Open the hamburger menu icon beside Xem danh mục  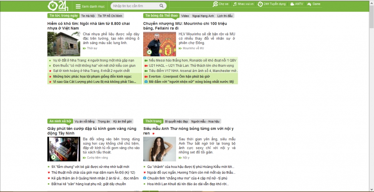78,7
